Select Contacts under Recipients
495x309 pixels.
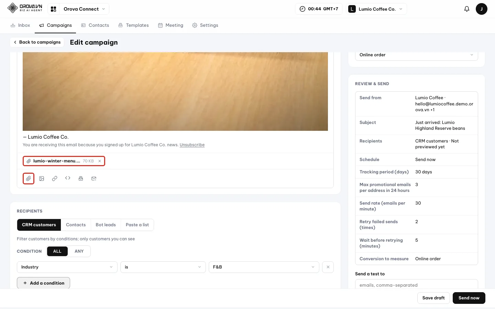(76, 225)
